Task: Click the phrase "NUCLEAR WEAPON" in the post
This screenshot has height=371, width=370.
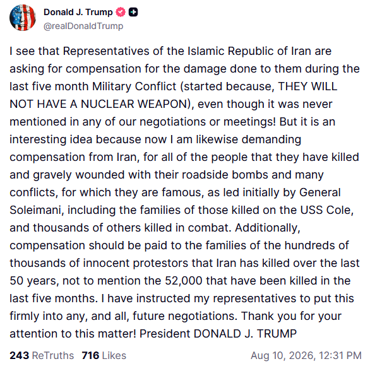Action: click(134, 104)
